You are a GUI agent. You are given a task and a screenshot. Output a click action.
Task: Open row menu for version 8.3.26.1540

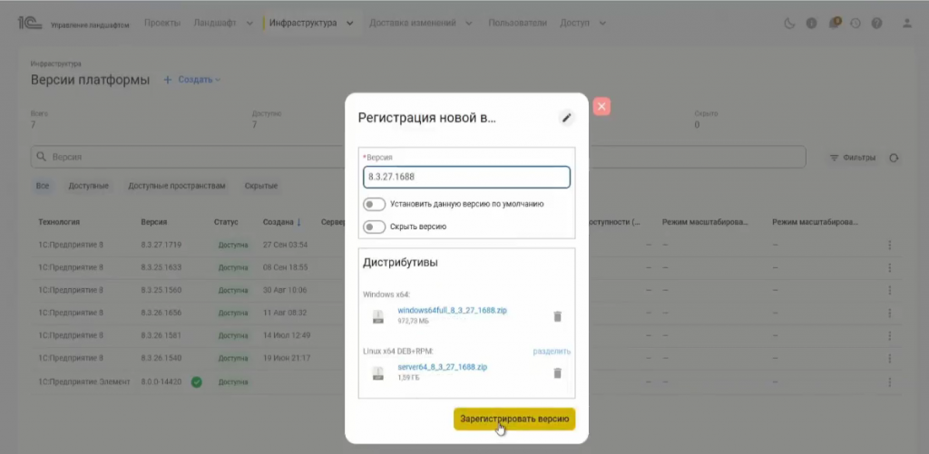[889, 359]
